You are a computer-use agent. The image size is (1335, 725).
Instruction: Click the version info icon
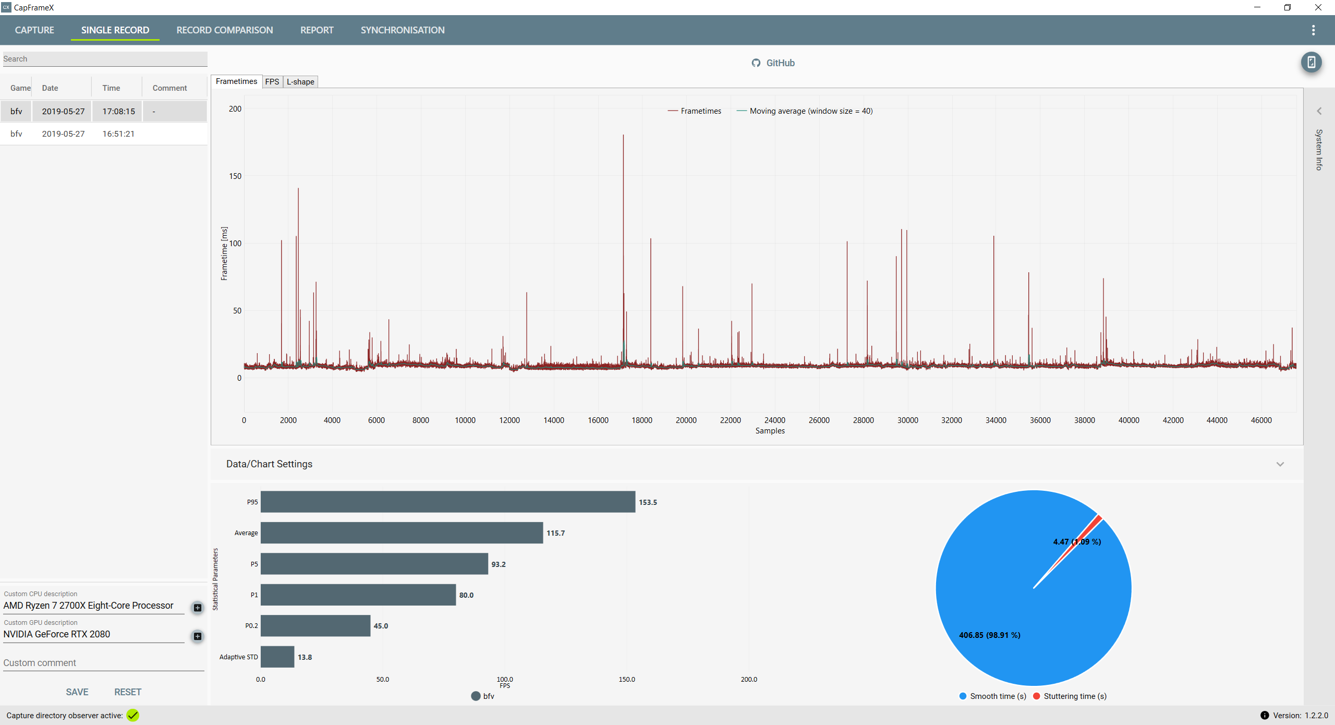pyautogui.click(x=1265, y=715)
